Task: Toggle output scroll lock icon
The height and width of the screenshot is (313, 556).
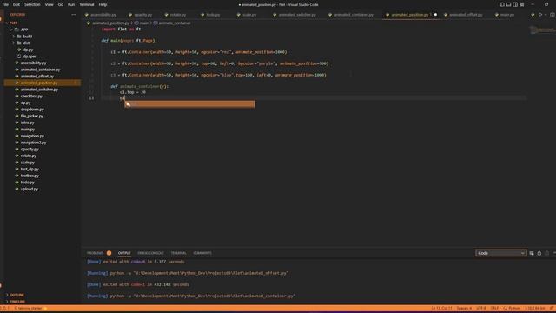Action: pos(539,253)
